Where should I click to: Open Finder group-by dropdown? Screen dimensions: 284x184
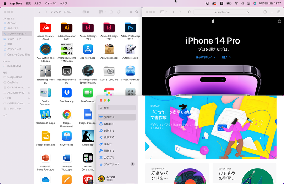(x=102, y=12)
